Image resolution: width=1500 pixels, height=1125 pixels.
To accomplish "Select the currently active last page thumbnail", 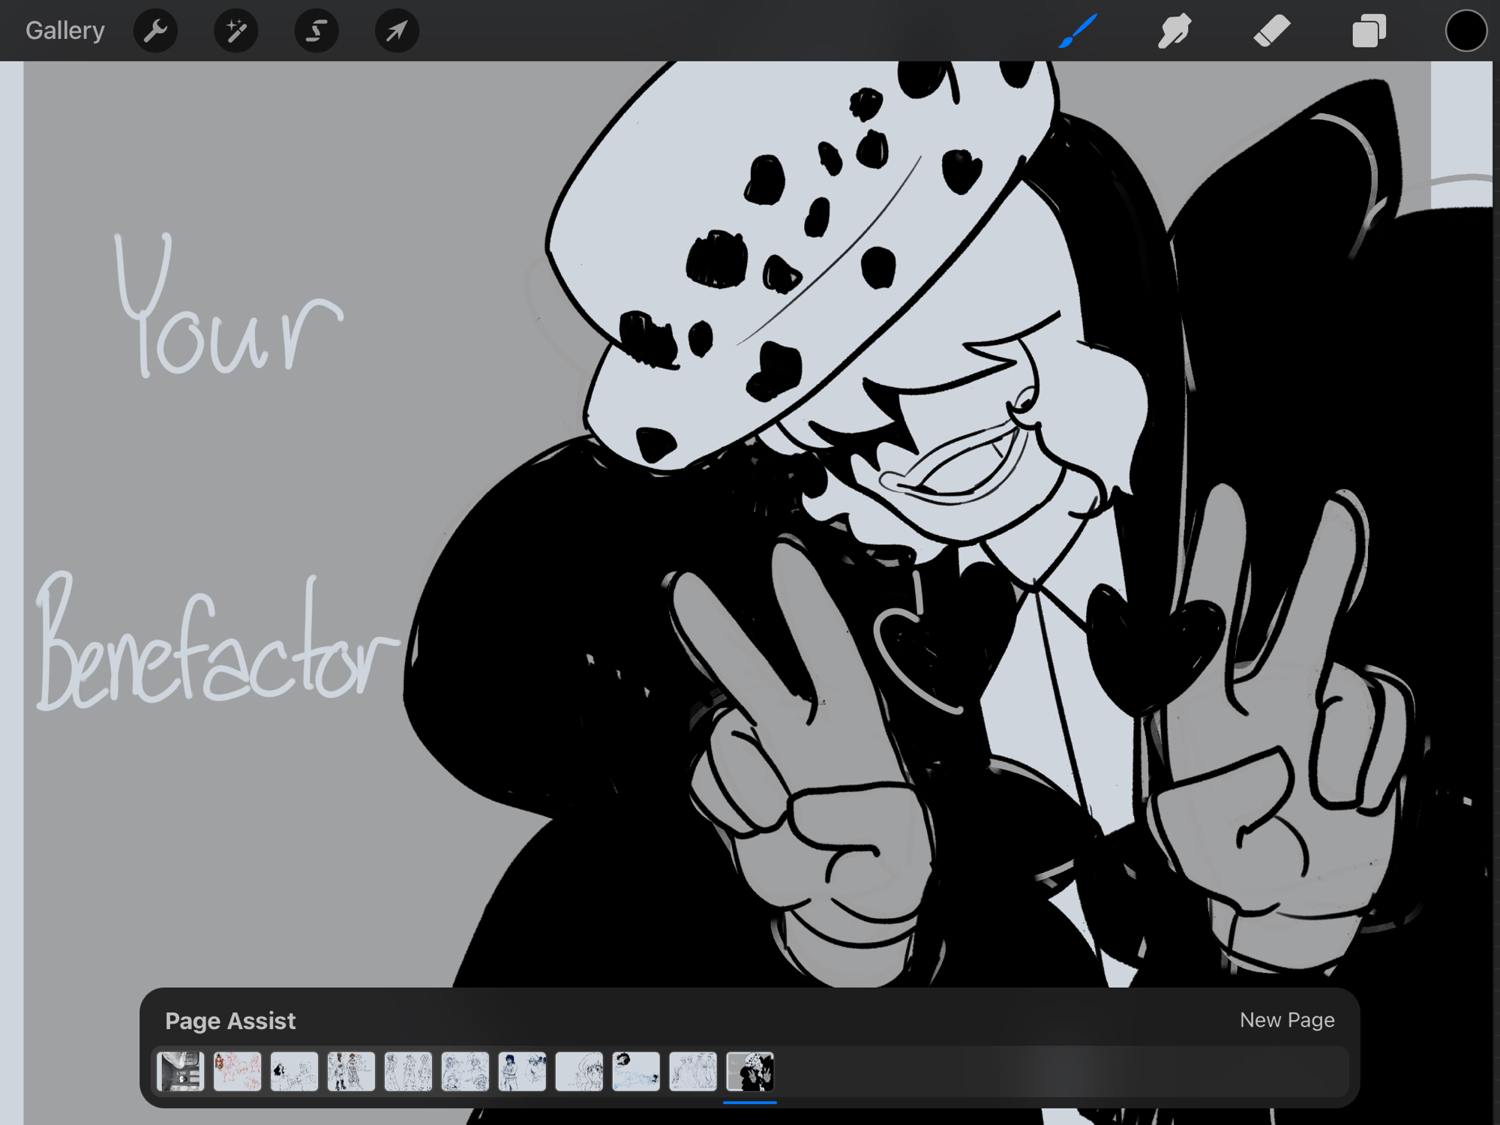I will (x=750, y=1071).
